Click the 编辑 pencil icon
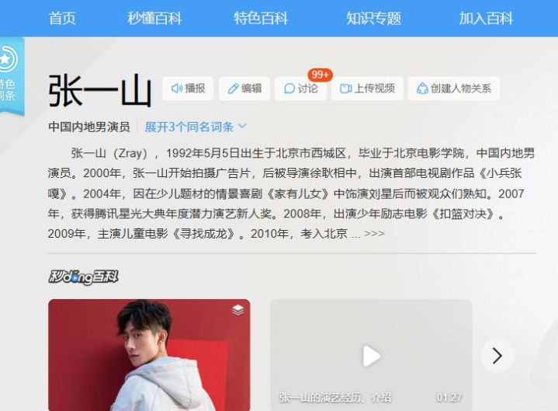This screenshot has height=411, width=558. tap(233, 89)
